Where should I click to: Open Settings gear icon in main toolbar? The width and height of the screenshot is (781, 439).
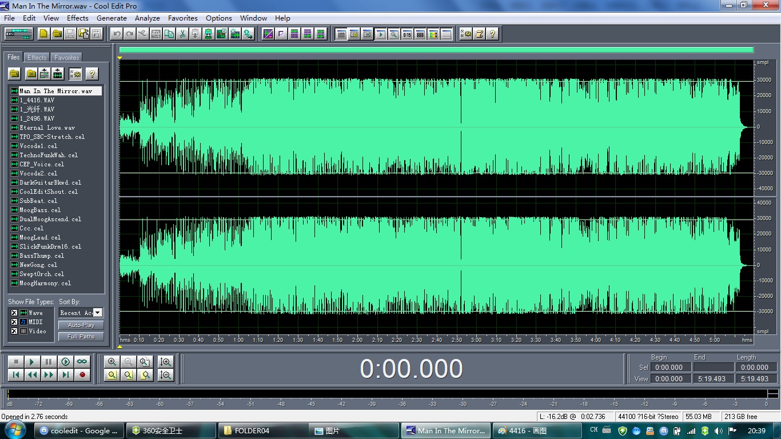(466, 34)
